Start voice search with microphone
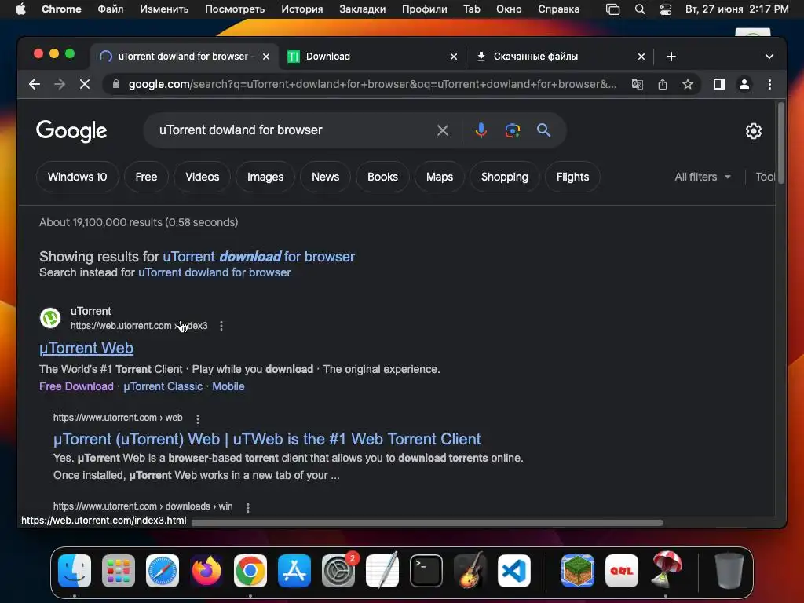 pos(481,130)
